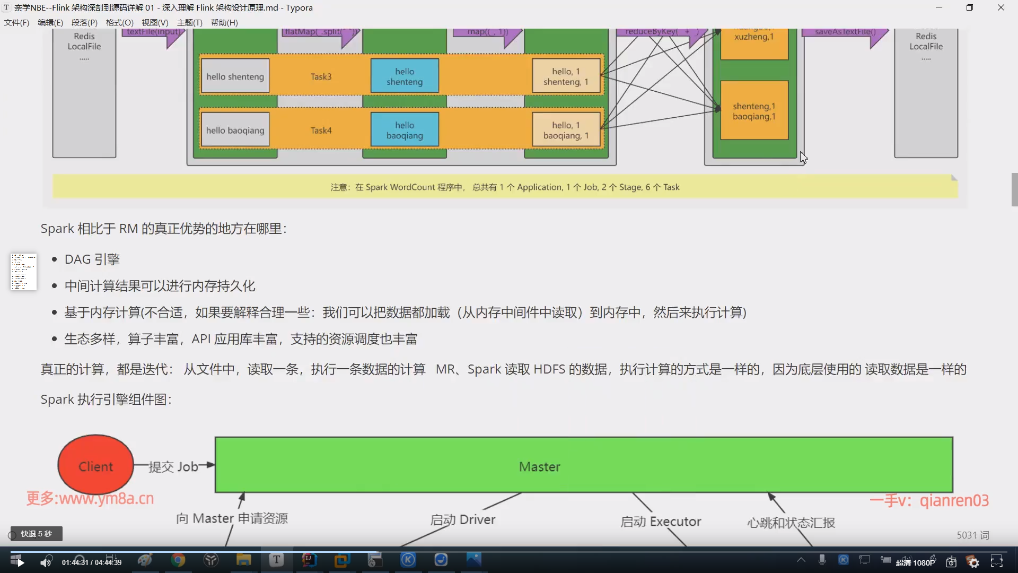The height and width of the screenshot is (573, 1018).
Task: Click the document outline thumbnail at left
Action: coord(23,272)
